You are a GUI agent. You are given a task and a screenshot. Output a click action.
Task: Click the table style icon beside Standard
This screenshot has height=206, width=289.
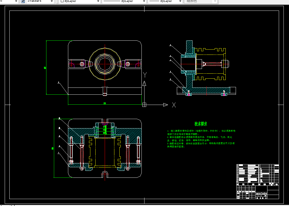pyautogui.click(x=23, y=1)
